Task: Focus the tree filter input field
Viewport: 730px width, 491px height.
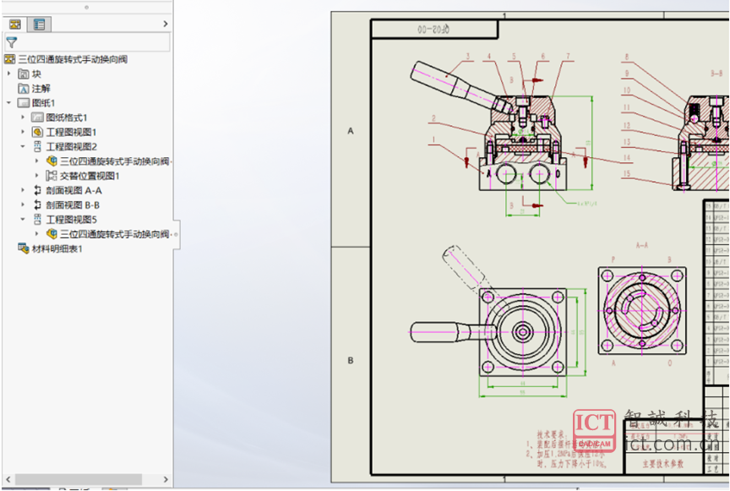Action: [x=88, y=42]
